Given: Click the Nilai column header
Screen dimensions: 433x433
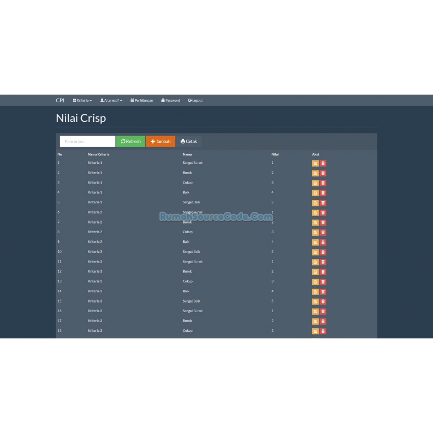Looking at the screenshot, I should pyautogui.click(x=275, y=154).
